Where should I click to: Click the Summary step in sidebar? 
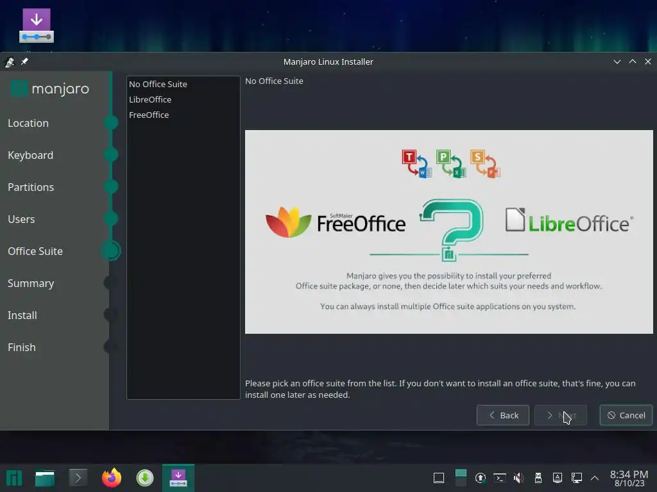(x=31, y=283)
